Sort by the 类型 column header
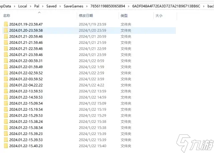Viewport: 214px width, 153px height. (124, 15)
